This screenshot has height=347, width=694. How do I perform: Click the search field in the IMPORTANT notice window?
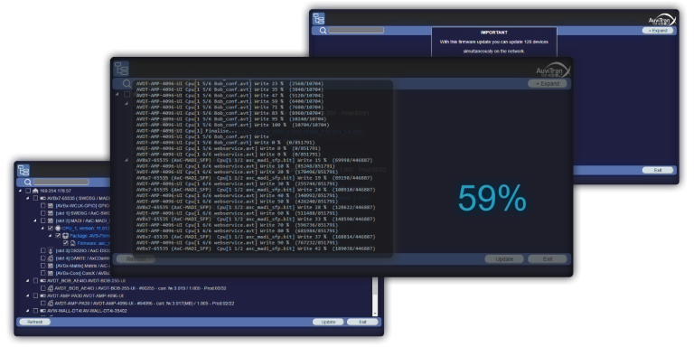click(x=356, y=31)
